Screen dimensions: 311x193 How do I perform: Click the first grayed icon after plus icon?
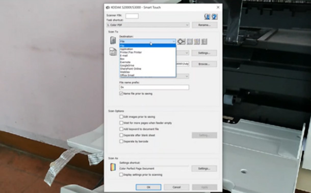[x=190, y=42]
